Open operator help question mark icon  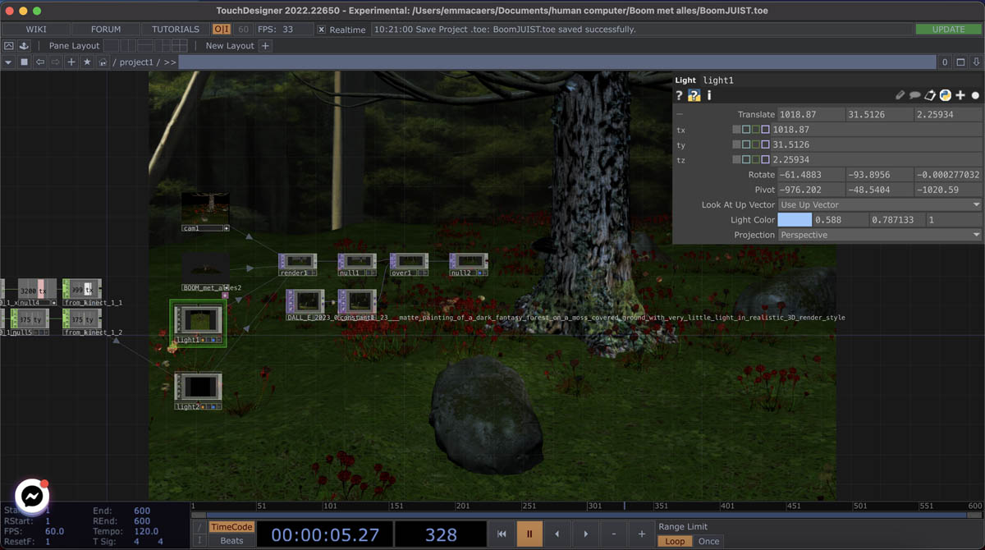[x=680, y=95]
